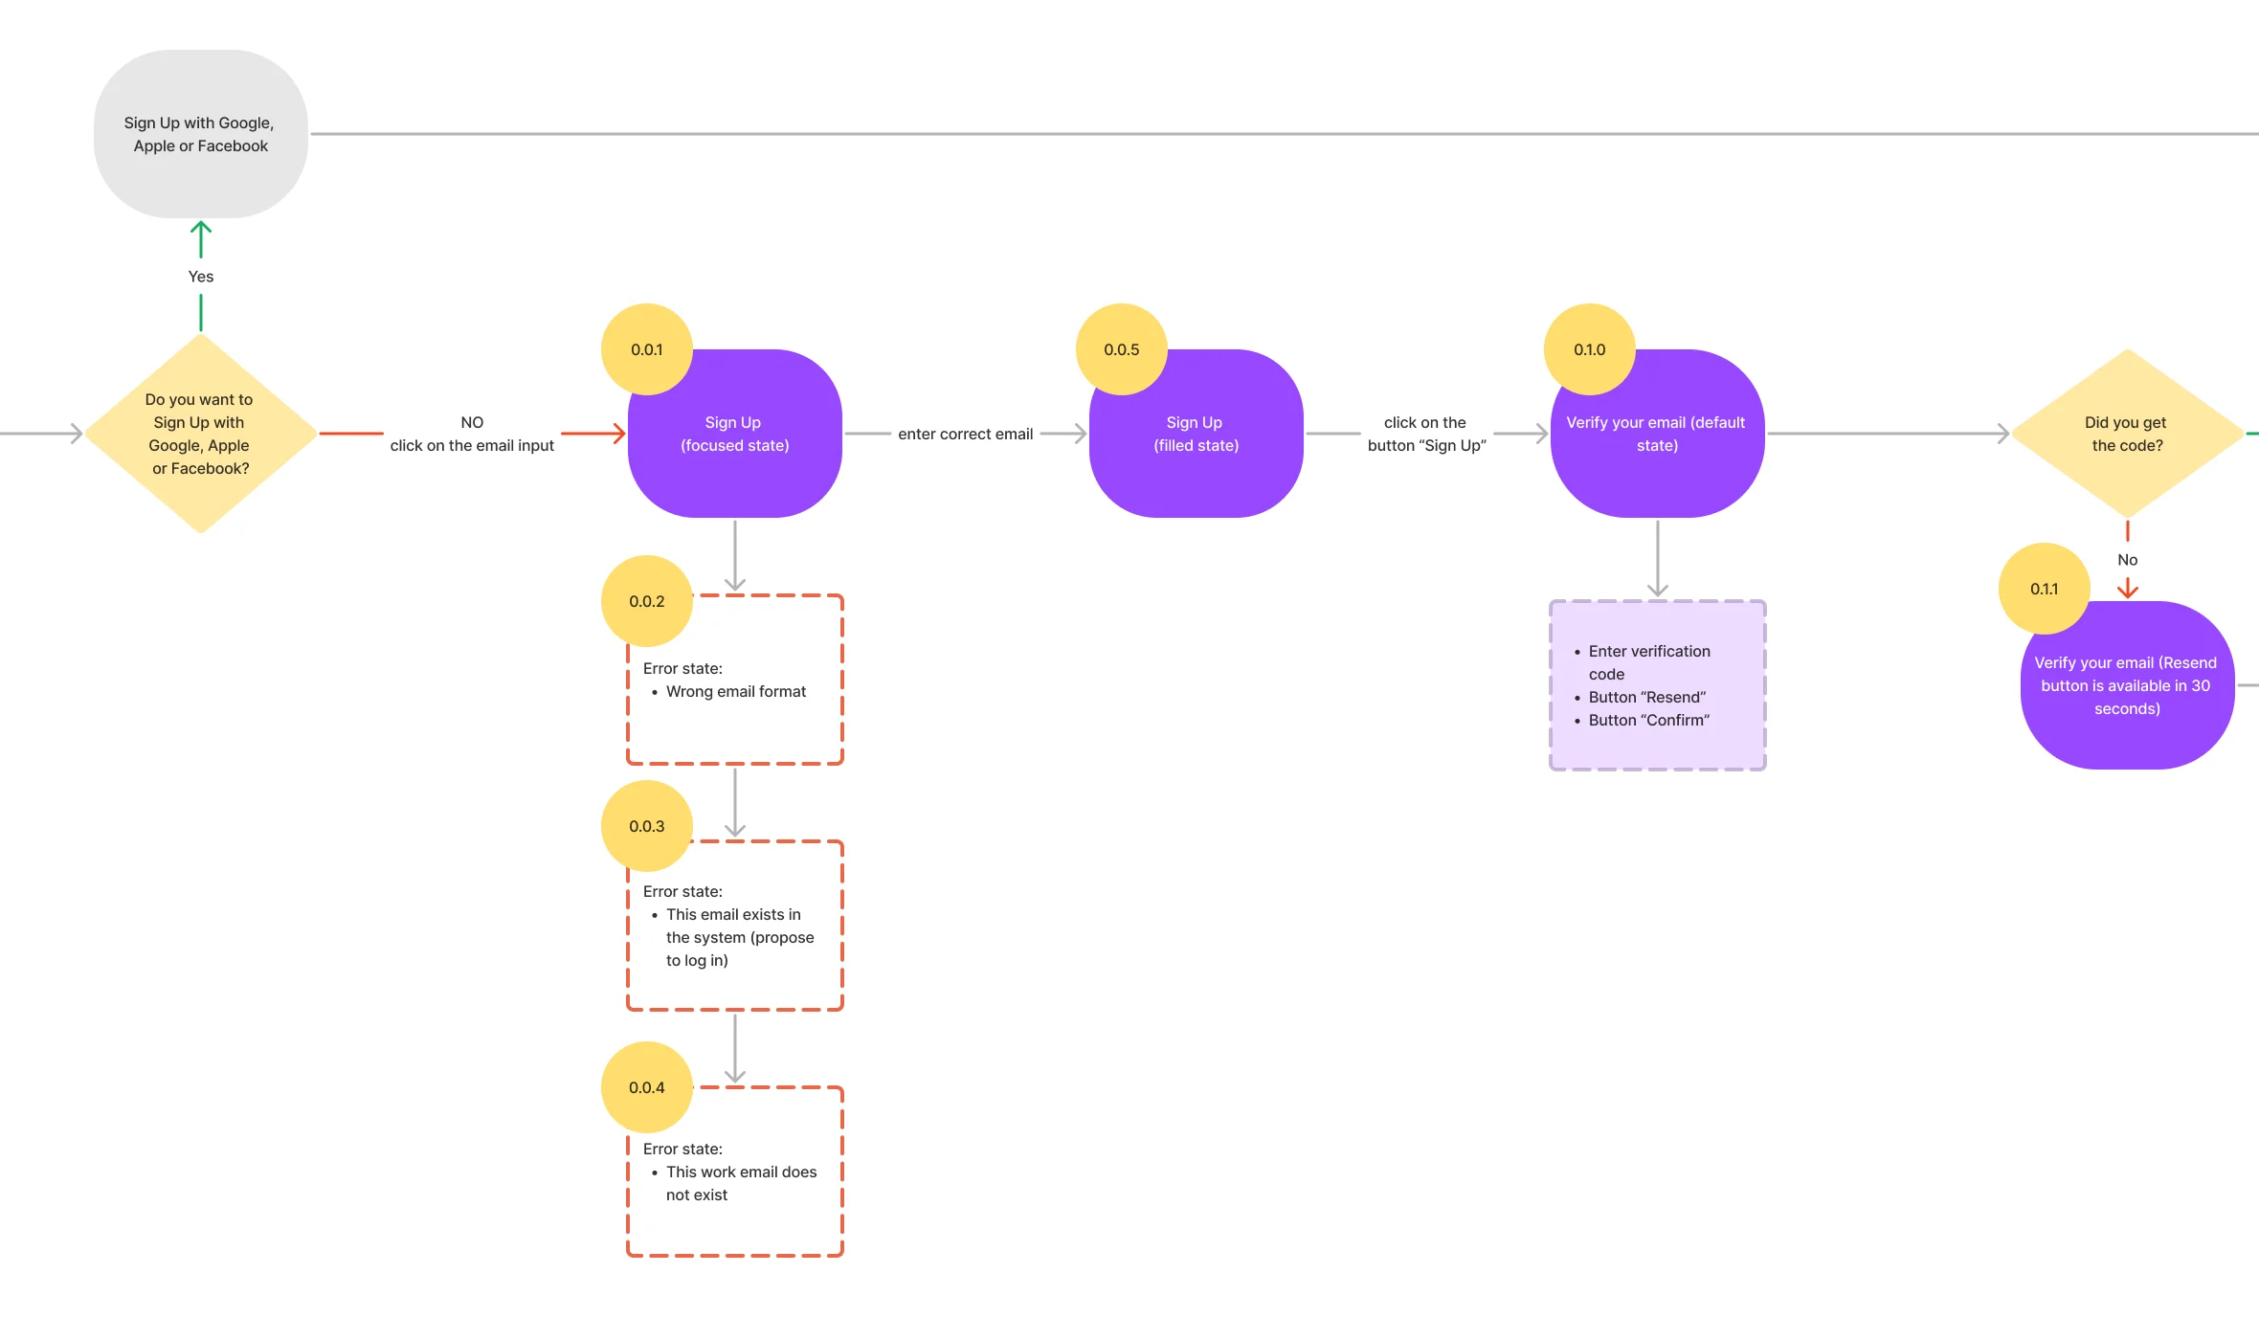This screenshot has height=1340, width=2259.
Task: Select the yellow 0.0.1 badge
Action: (647, 349)
